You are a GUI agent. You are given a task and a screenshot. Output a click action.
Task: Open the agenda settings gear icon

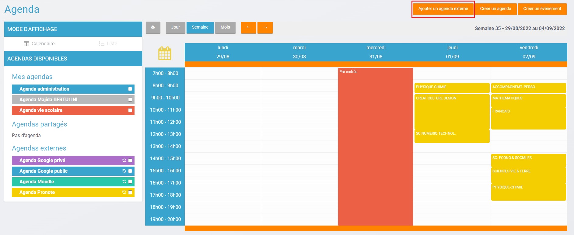(153, 27)
